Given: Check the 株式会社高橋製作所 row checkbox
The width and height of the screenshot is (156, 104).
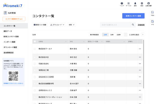Looking at the screenshot, I should [x=35, y=84].
